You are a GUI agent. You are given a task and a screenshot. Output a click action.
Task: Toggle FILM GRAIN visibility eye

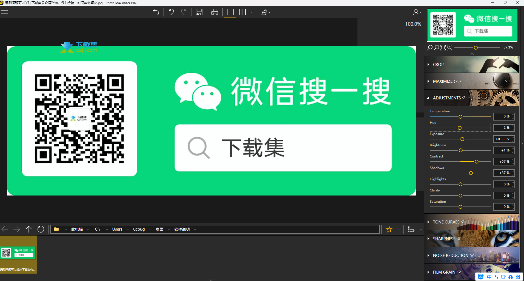(x=459, y=272)
